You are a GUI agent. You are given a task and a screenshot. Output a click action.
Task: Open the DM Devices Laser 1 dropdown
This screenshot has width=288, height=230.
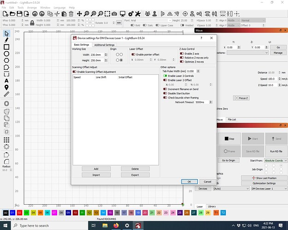pyautogui.click(x=269, y=189)
